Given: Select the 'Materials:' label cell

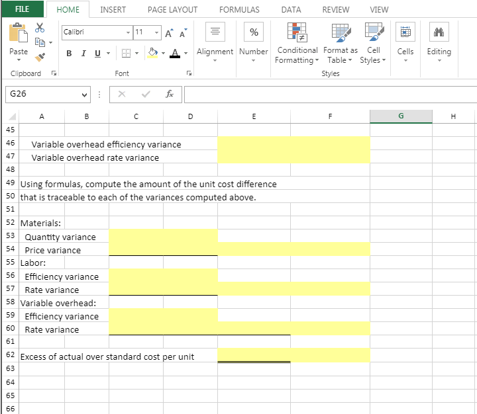Looking at the screenshot, I should click(x=42, y=223).
